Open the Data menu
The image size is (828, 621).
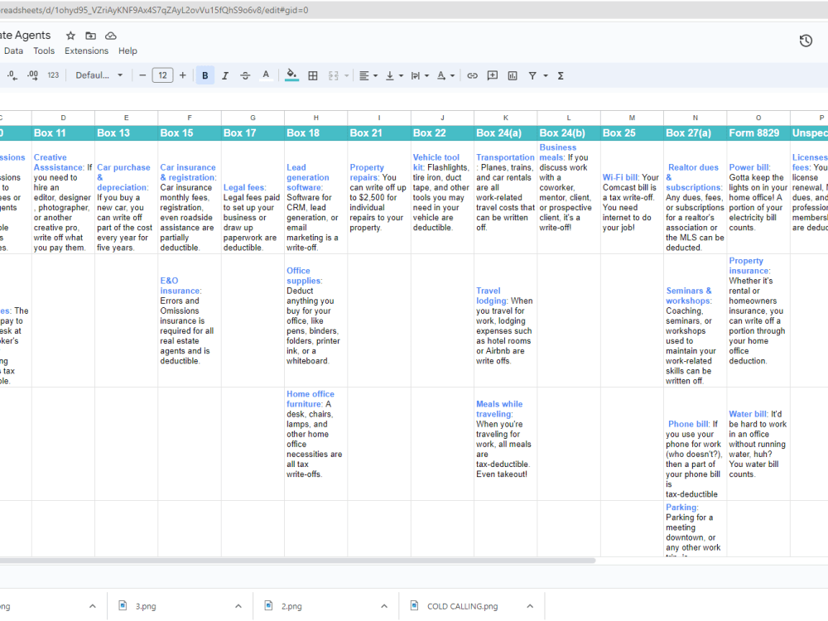(x=13, y=51)
